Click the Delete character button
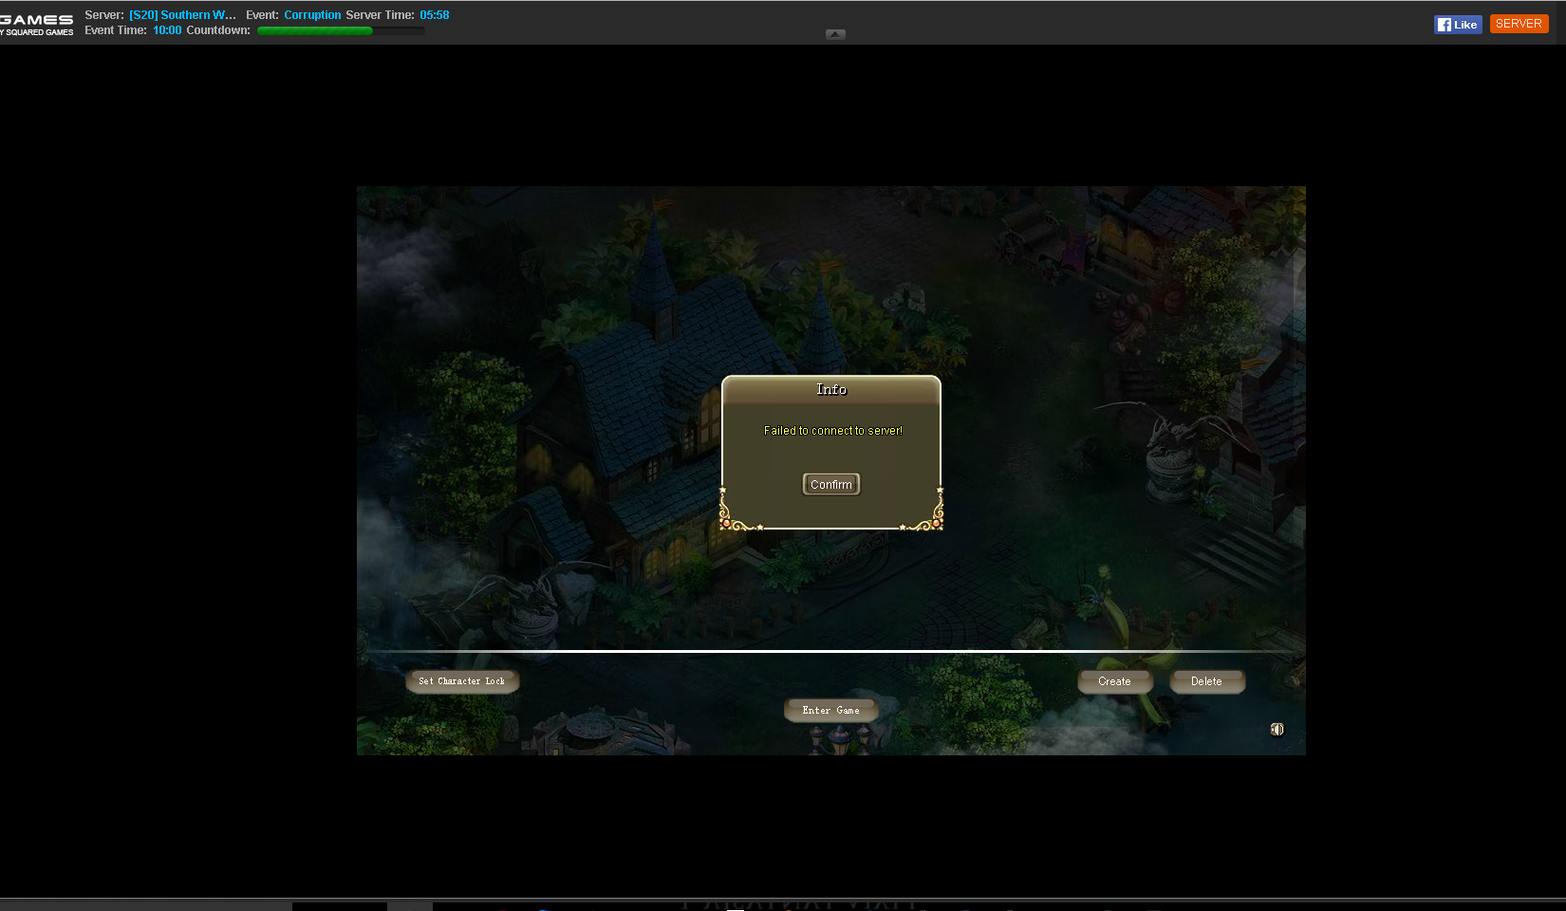The image size is (1566, 911). tap(1206, 681)
